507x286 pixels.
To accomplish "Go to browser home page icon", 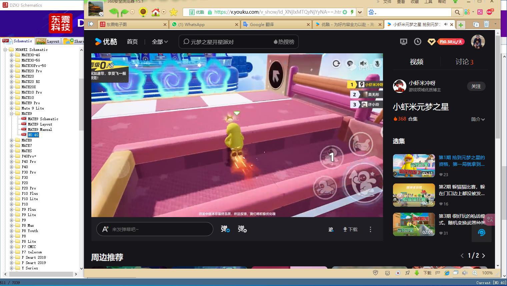I will (155, 12).
